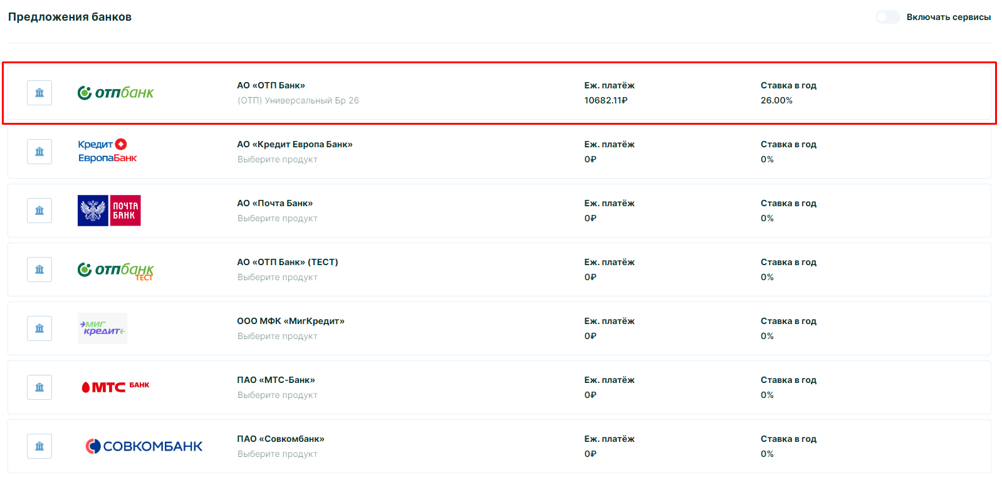Select the ООО МФК «МигКредит» offer name
The image size is (1002, 487).
click(290, 321)
